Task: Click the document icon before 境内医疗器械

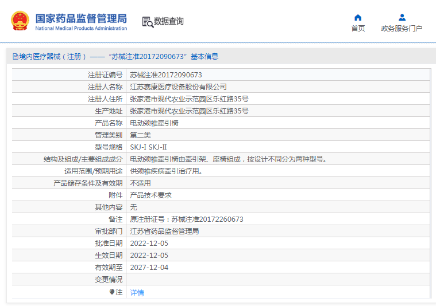Action: tap(16, 57)
